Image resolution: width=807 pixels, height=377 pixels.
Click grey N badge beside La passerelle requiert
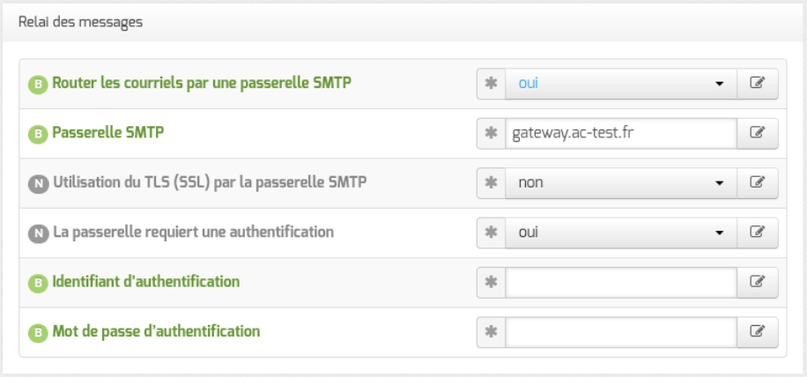pos(38,234)
